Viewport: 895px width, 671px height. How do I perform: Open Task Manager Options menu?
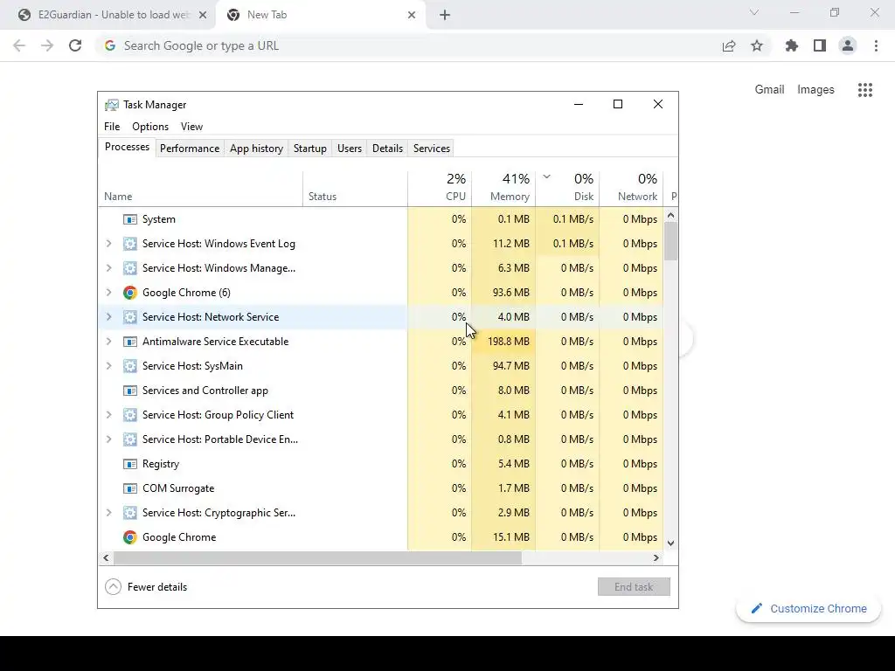point(150,127)
